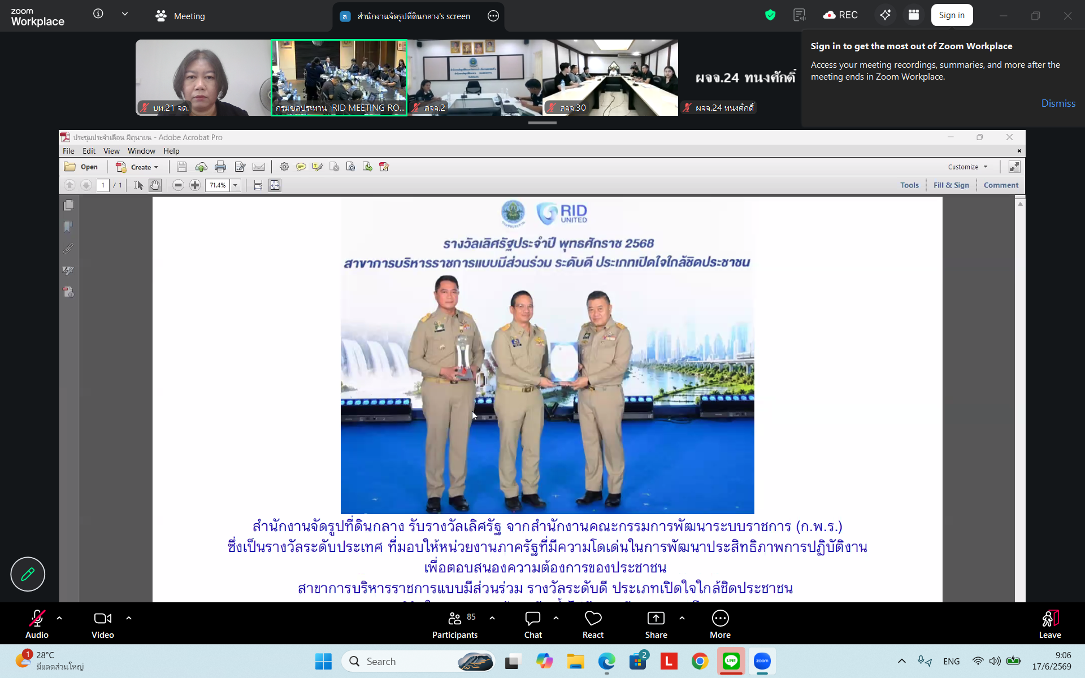
Task: Click the Share screen button
Action: coord(656,624)
